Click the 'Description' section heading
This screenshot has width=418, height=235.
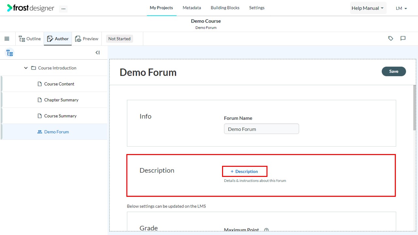[157, 170]
